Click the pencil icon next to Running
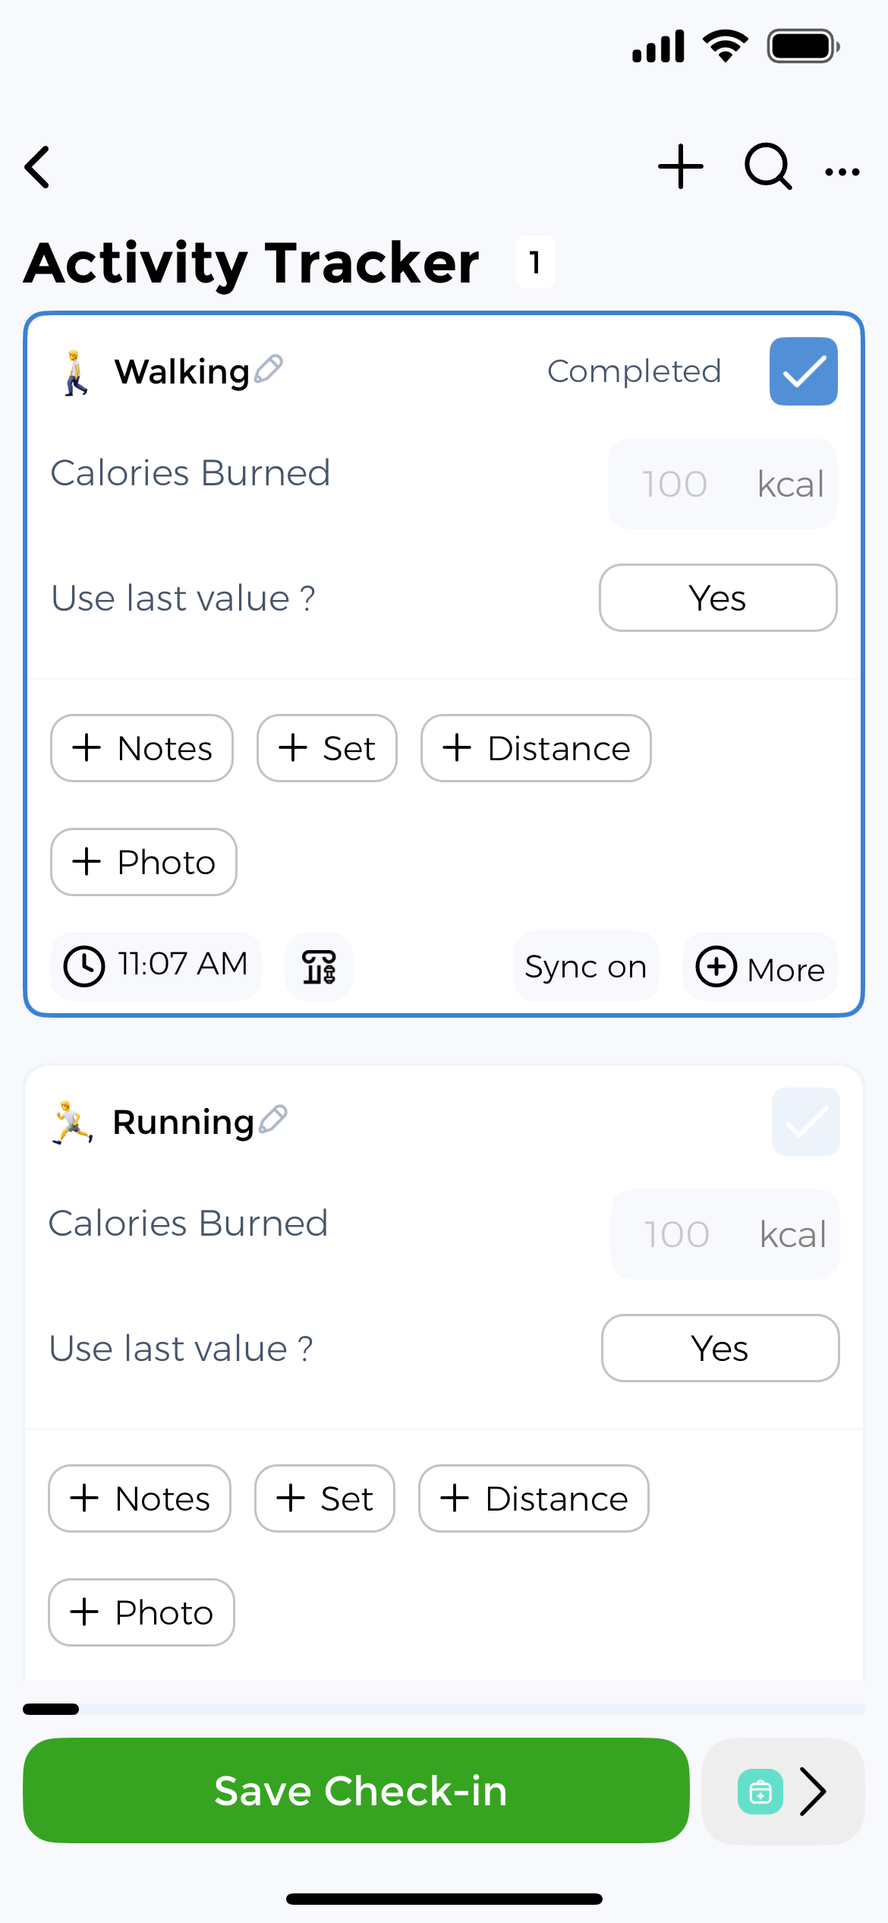The image size is (888, 1923). click(x=273, y=1119)
